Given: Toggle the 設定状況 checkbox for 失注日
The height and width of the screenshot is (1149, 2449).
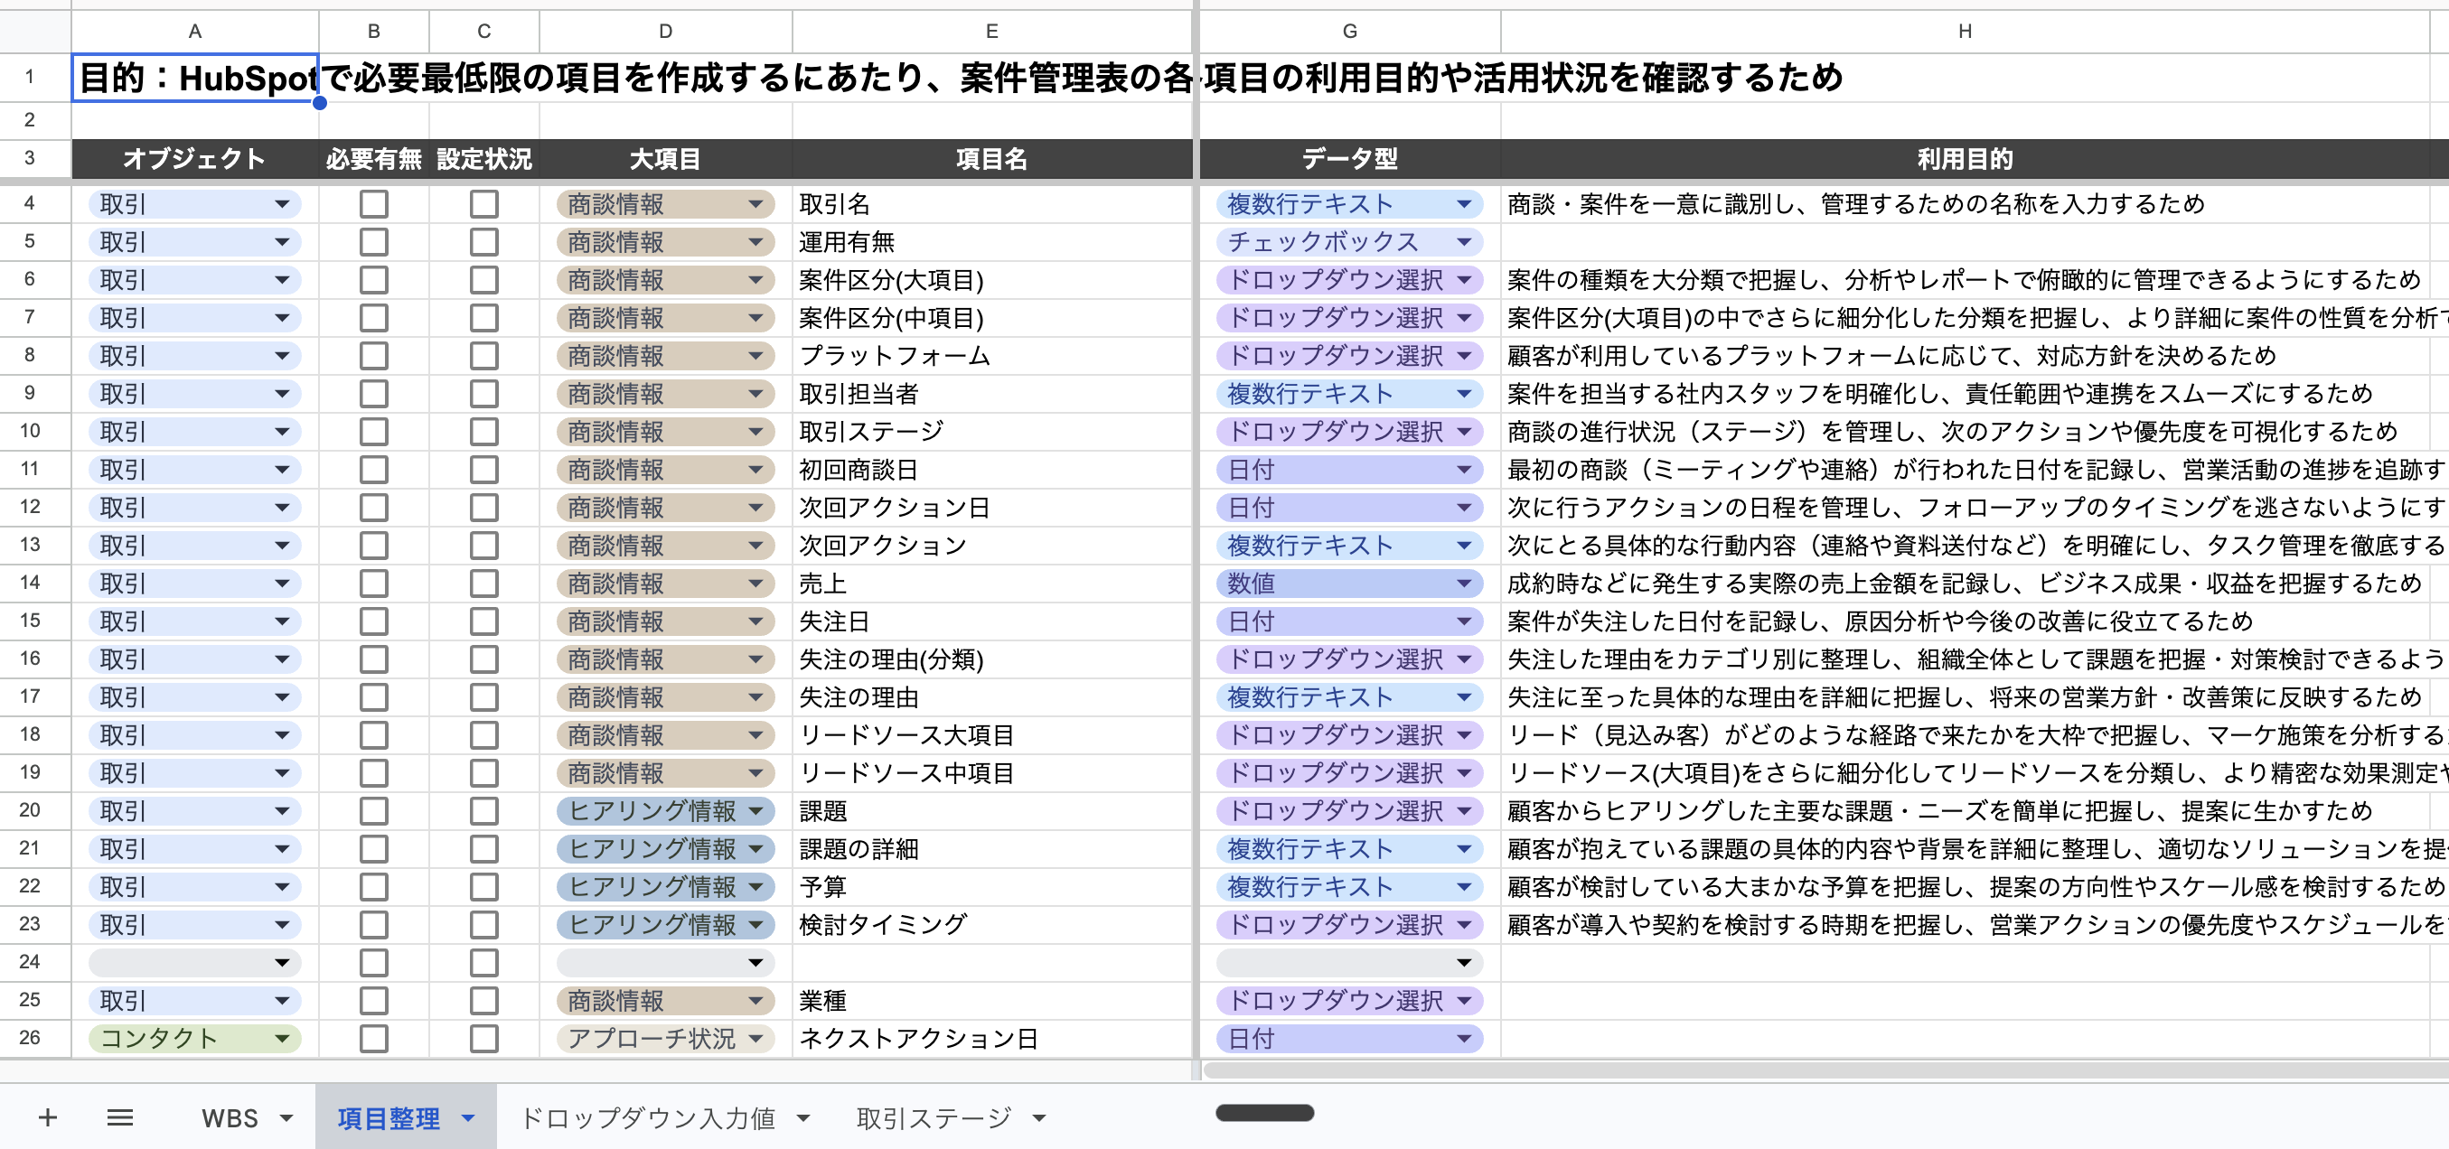Looking at the screenshot, I should [483, 621].
